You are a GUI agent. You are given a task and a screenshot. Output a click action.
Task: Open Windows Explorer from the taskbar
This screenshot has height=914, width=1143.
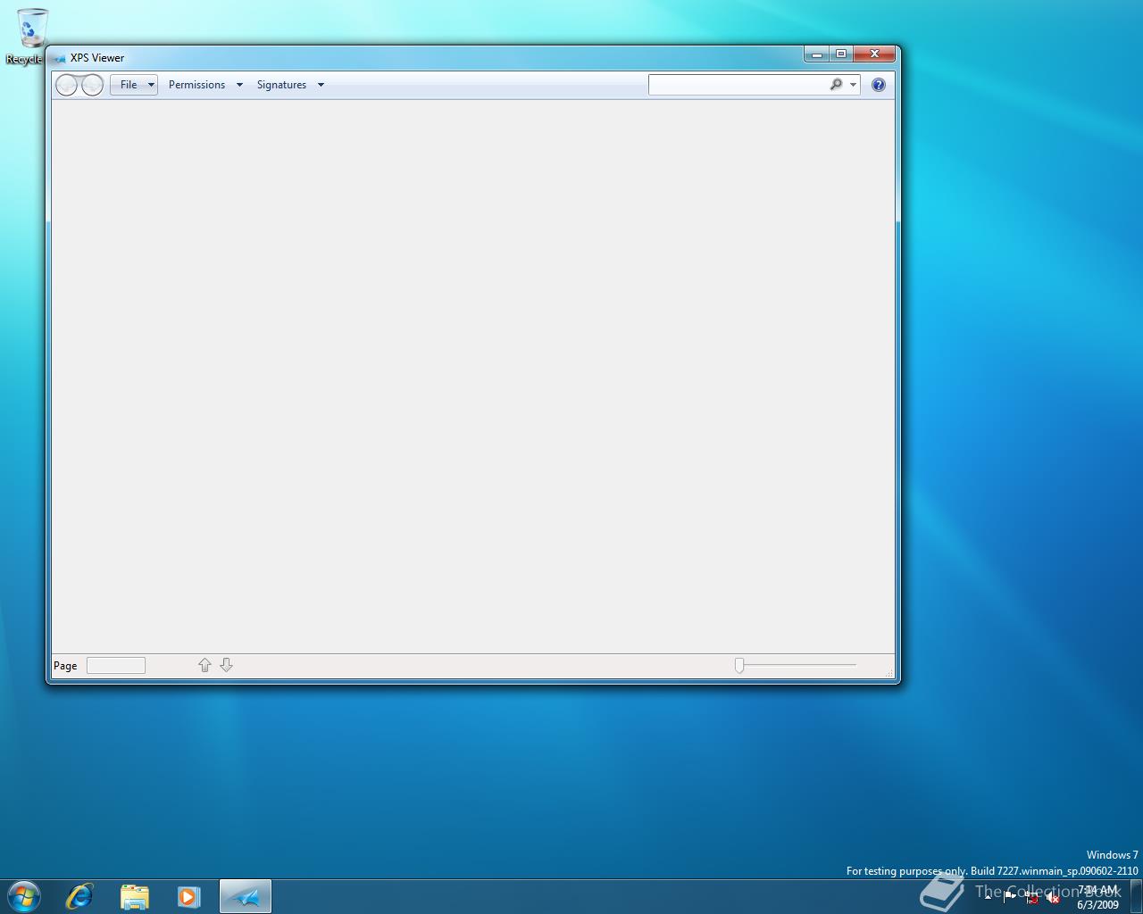(x=134, y=896)
